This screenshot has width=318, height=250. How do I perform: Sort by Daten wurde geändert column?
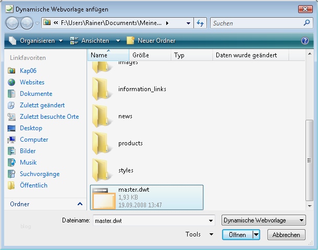click(x=251, y=55)
